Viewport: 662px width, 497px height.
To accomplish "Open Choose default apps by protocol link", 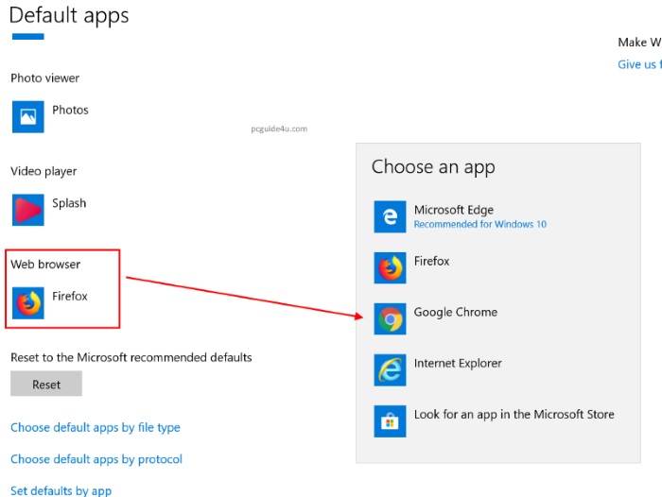I will click(x=96, y=459).
